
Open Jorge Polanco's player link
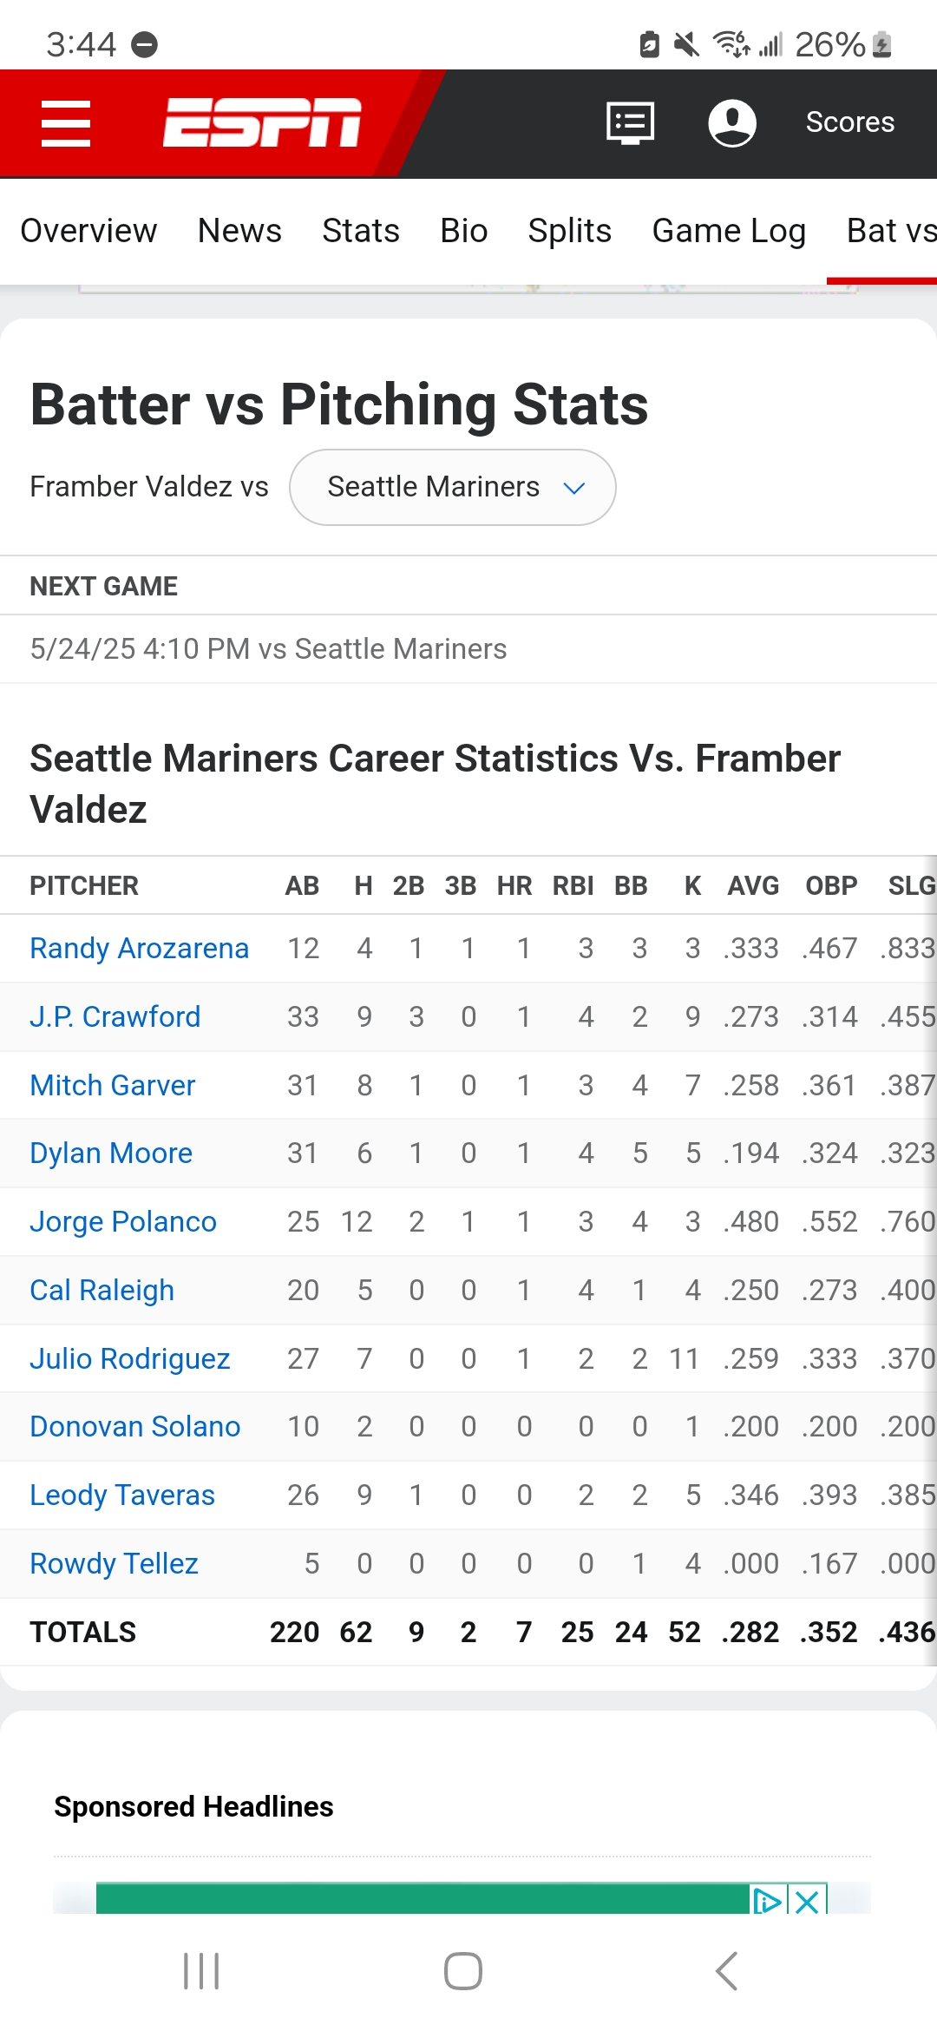[x=123, y=1222]
